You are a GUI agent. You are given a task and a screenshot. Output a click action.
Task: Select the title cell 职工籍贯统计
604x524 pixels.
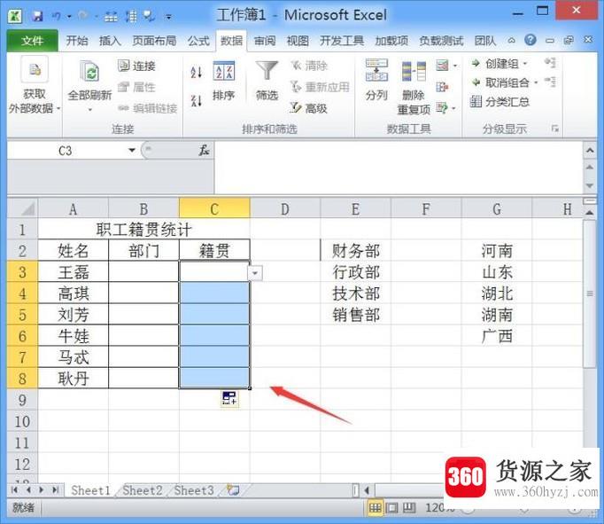[143, 230]
